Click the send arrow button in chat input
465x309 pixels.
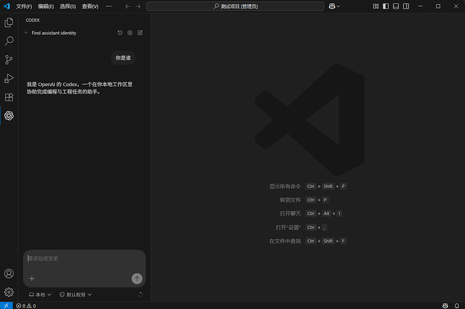[137, 279]
